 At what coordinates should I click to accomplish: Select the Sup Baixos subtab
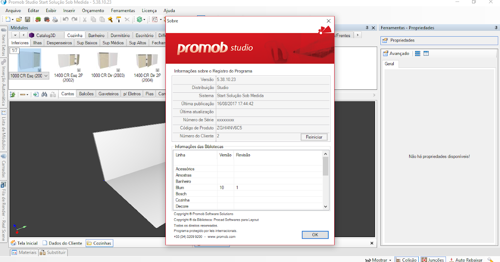click(87, 42)
